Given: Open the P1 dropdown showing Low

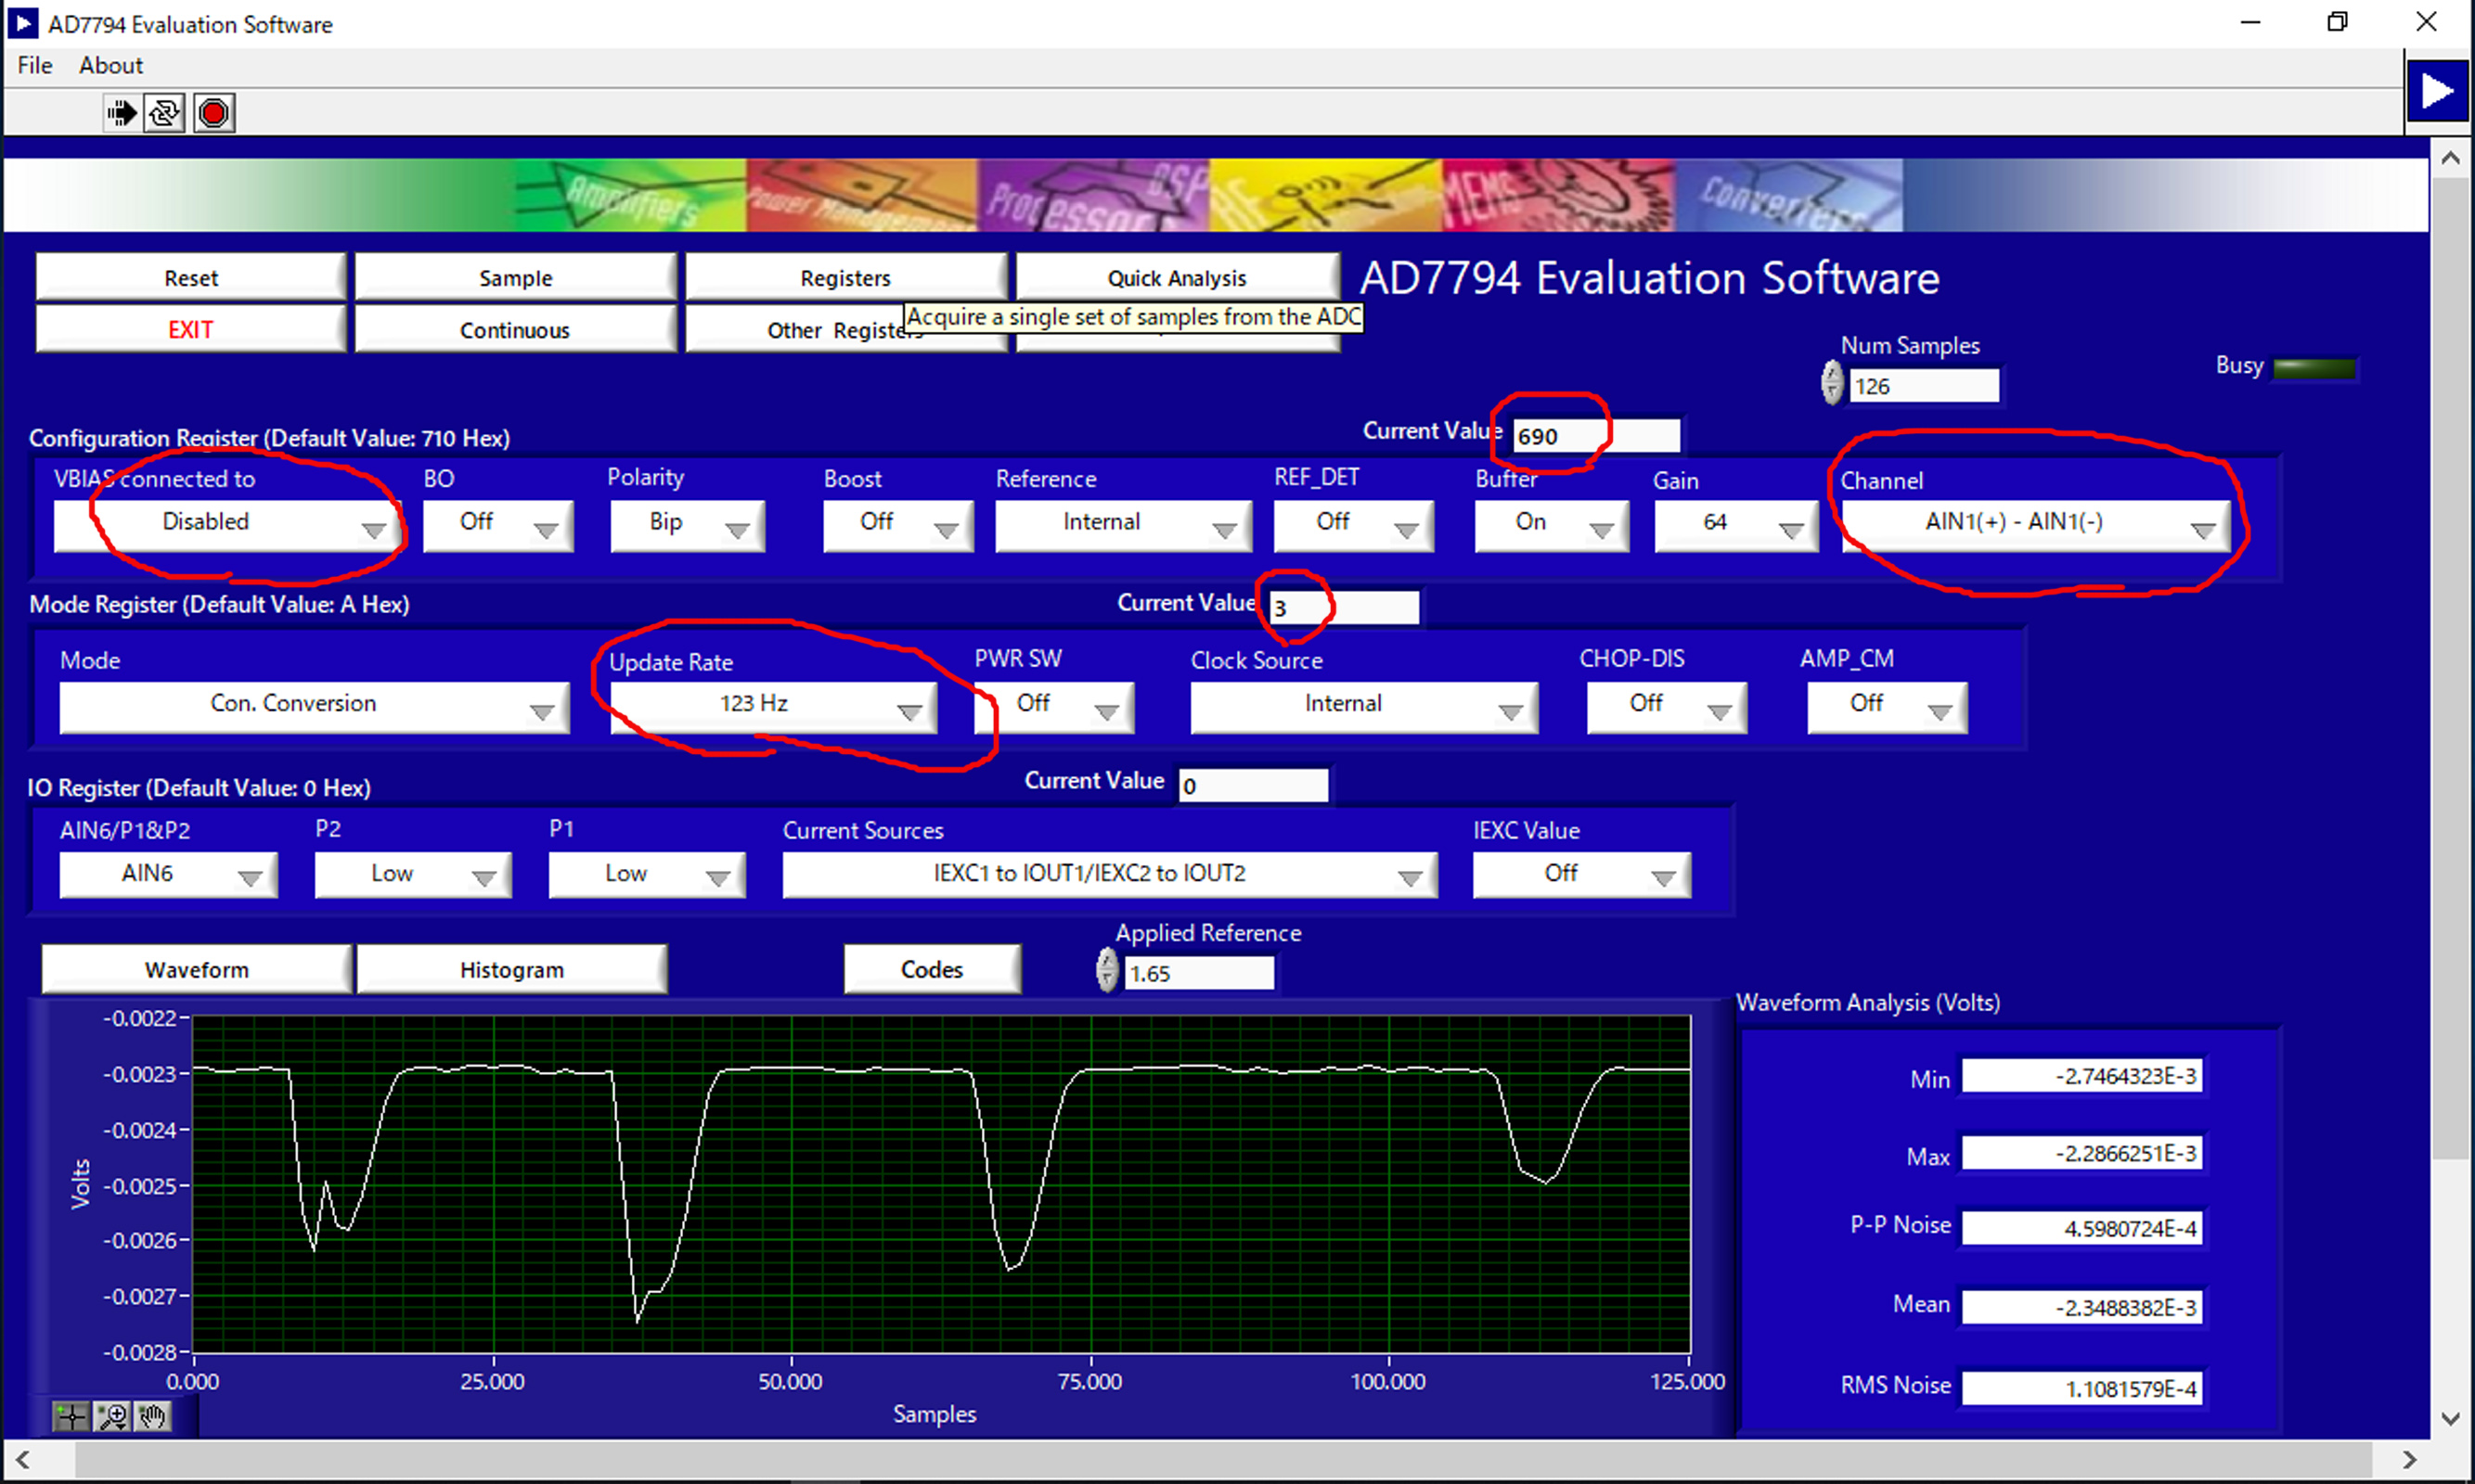Looking at the screenshot, I should click(647, 875).
